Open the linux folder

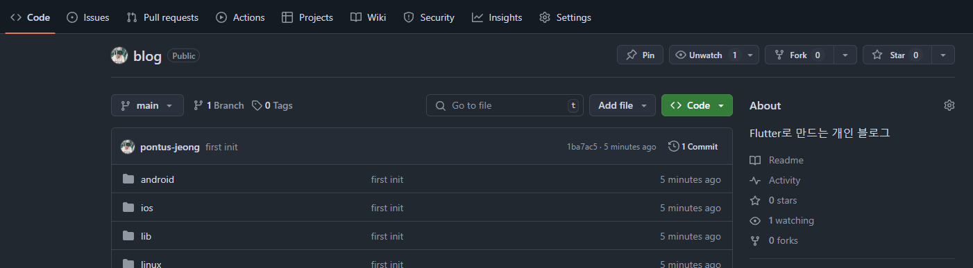[x=151, y=264]
